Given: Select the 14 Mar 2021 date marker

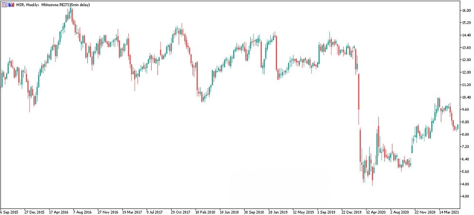Looking at the screenshot, I should 449,212.
